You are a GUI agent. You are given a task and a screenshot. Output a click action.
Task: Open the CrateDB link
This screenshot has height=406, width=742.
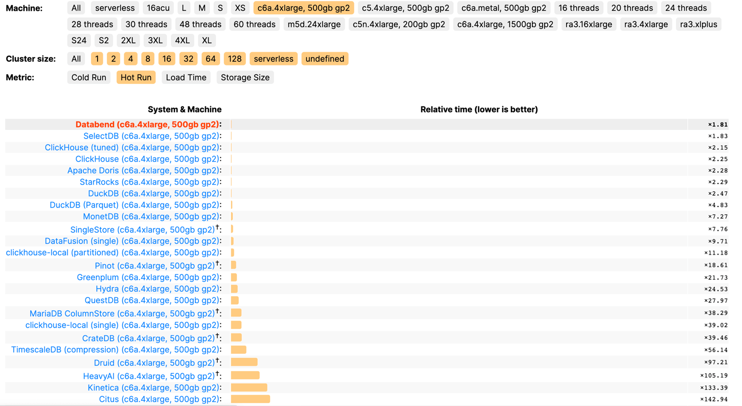pyautogui.click(x=149, y=339)
